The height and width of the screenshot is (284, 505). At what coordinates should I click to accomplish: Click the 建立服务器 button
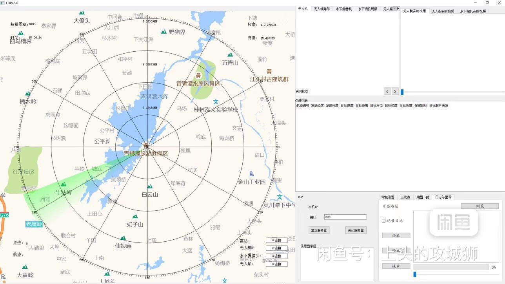tap(319, 230)
